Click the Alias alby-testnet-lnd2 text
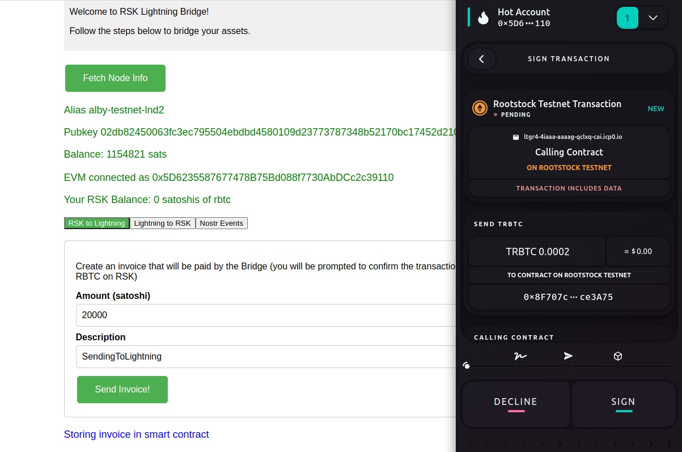Screen dimensions: 682x452 (x=114, y=110)
